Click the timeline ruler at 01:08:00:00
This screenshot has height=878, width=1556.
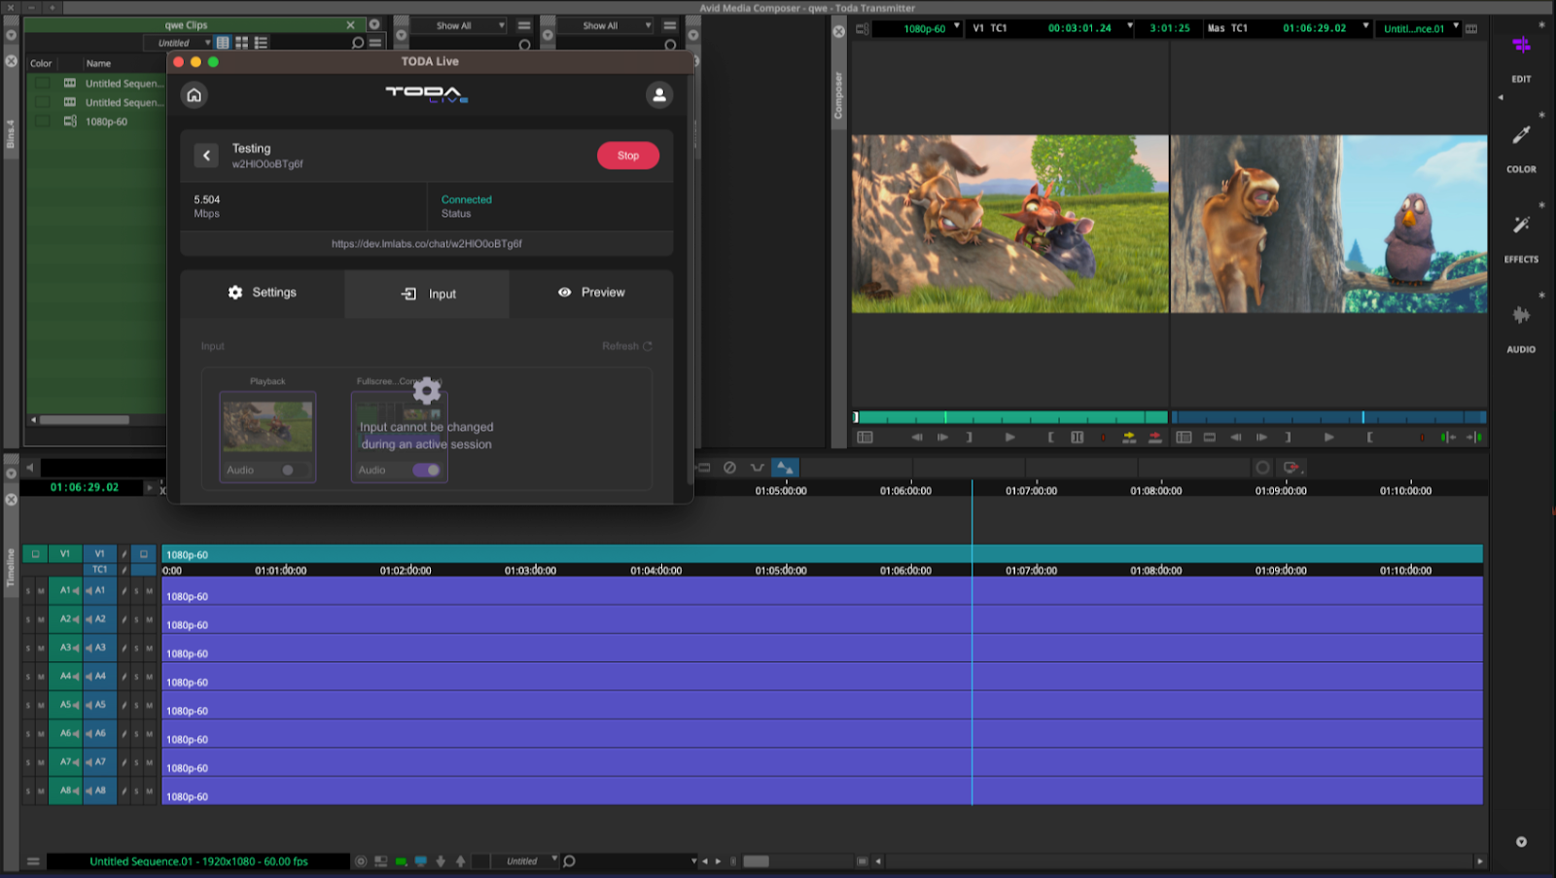click(1156, 491)
